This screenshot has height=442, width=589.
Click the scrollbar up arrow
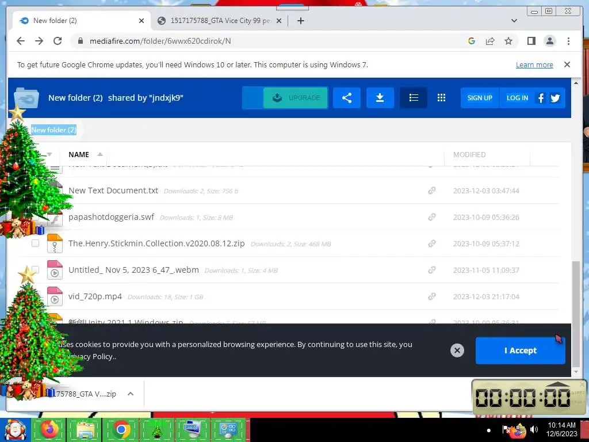[575, 83]
